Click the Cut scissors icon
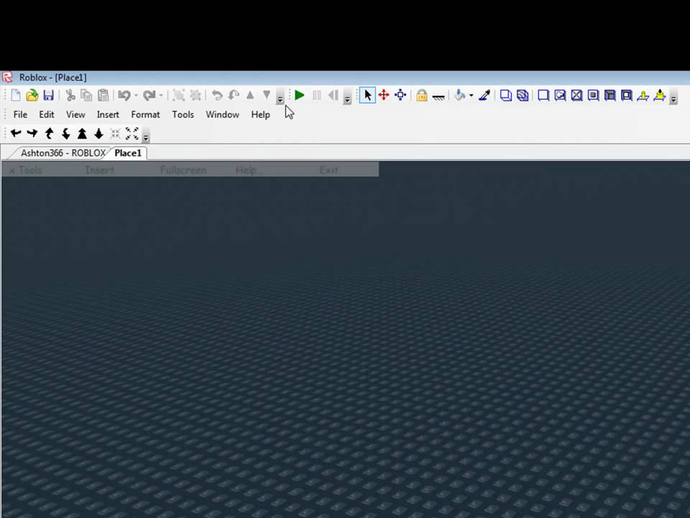690x518 pixels. coord(70,95)
